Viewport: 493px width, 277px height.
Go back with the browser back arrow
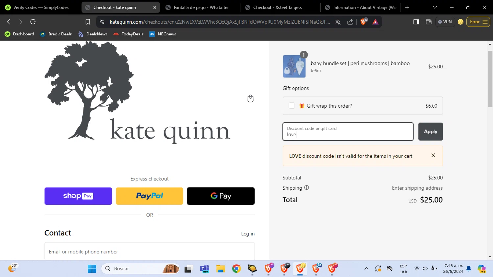(9, 22)
